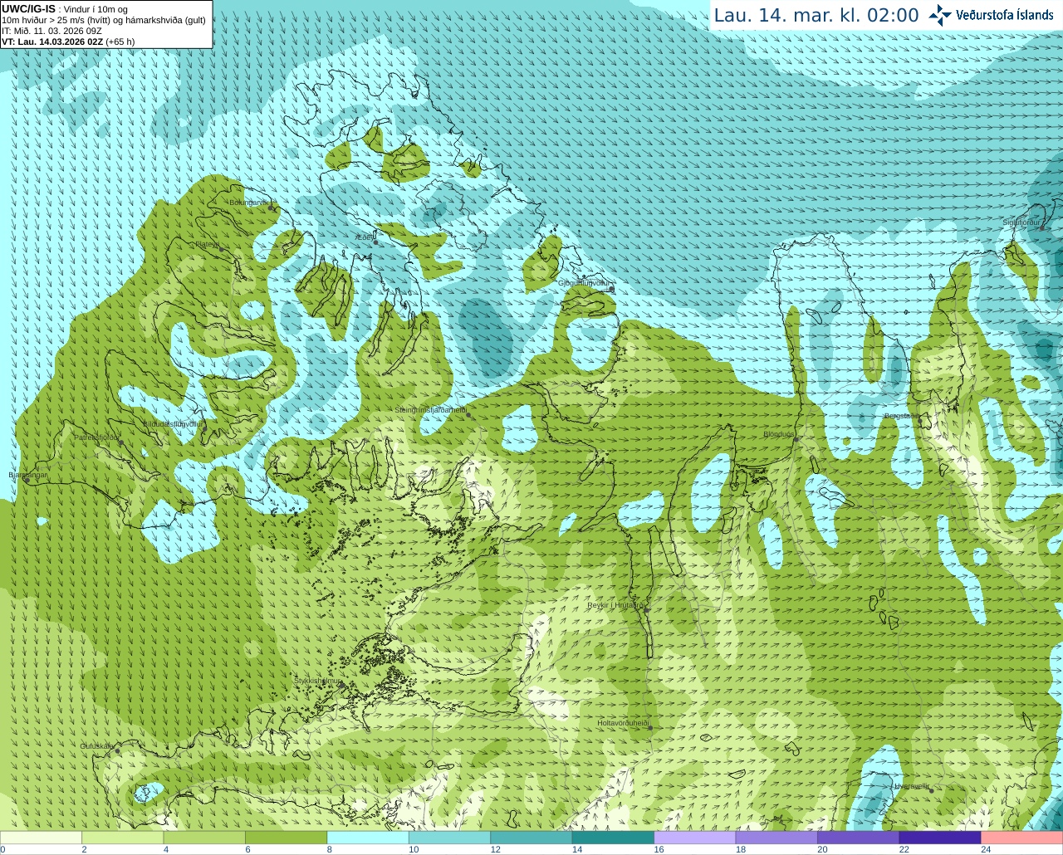Click the 12–14 m/s teal legend swatch
The width and height of the screenshot is (1063, 855).
tap(531, 838)
